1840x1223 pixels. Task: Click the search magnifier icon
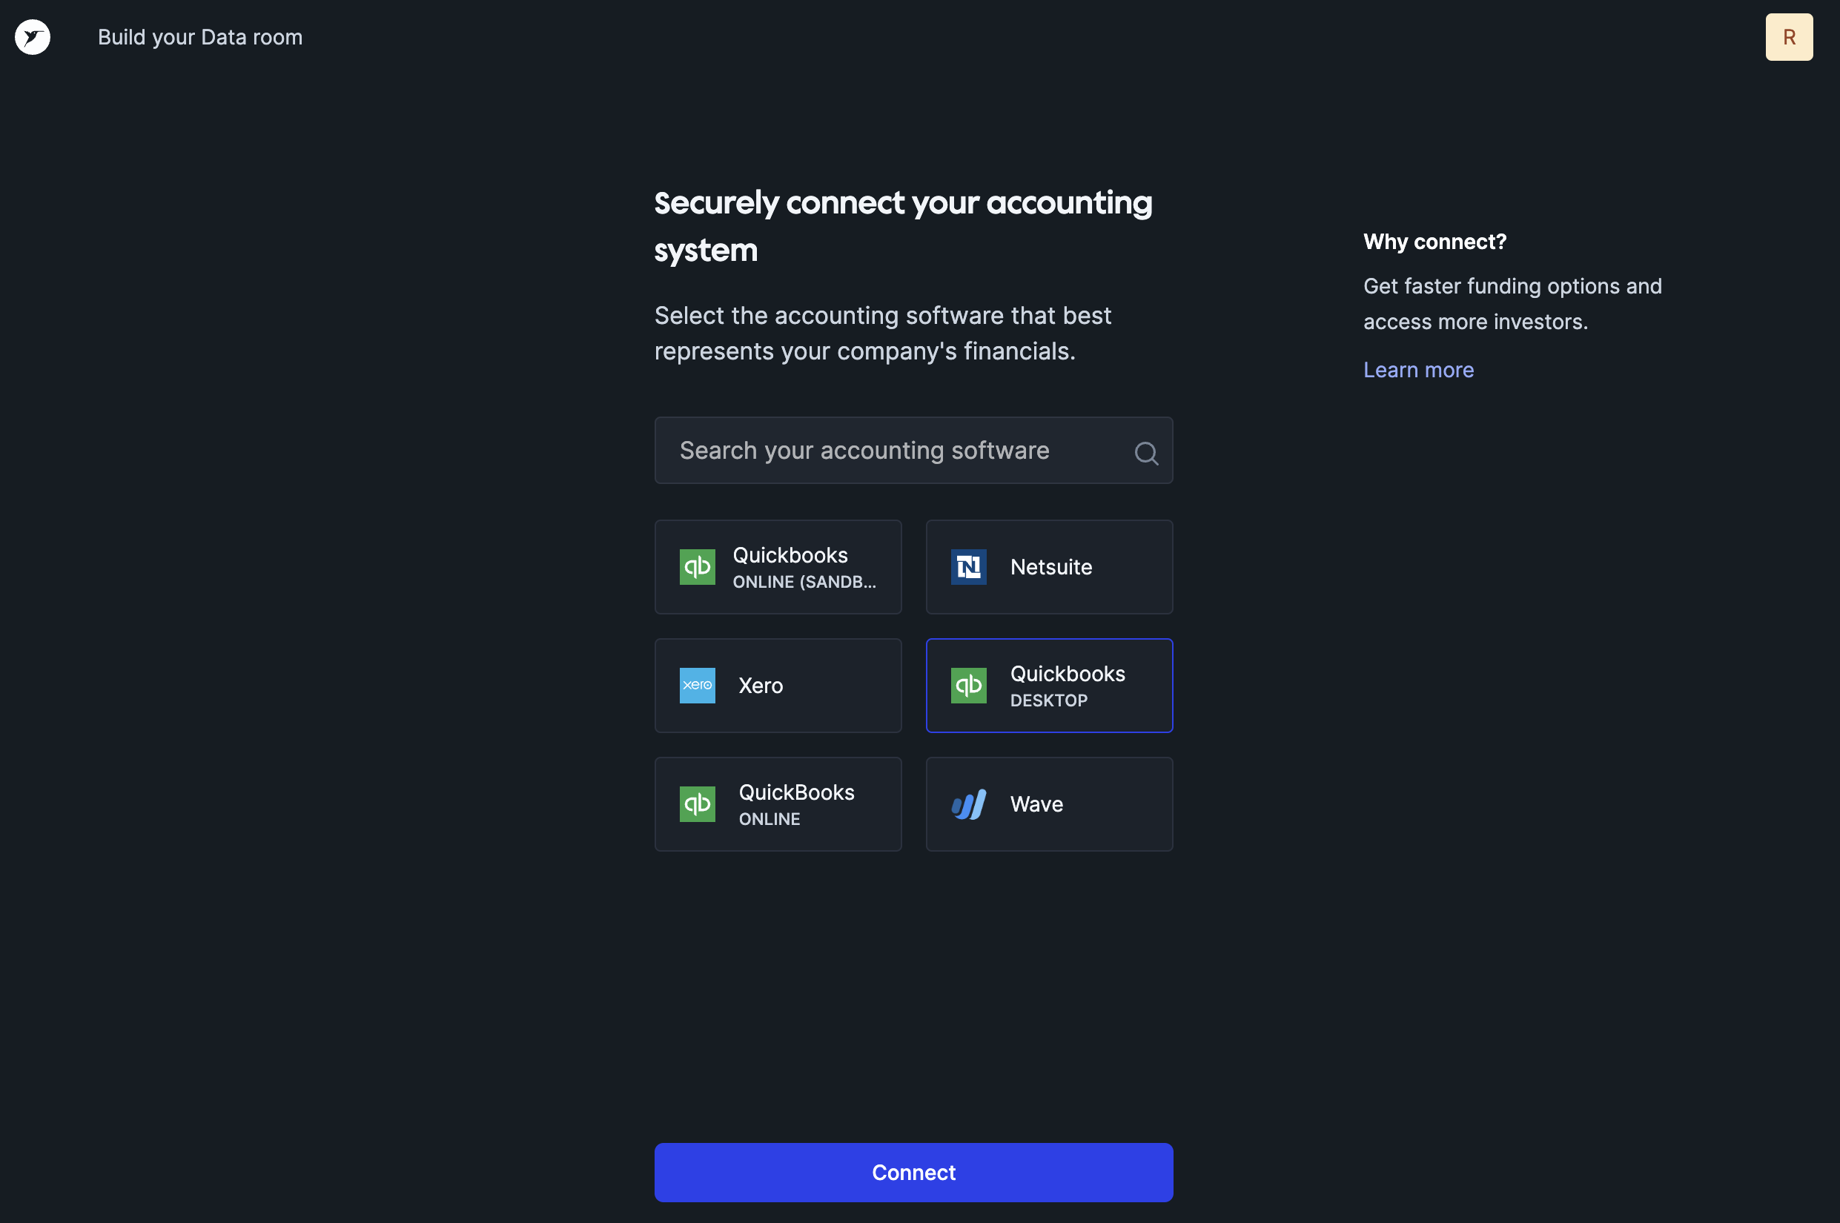[x=1145, y=452]
